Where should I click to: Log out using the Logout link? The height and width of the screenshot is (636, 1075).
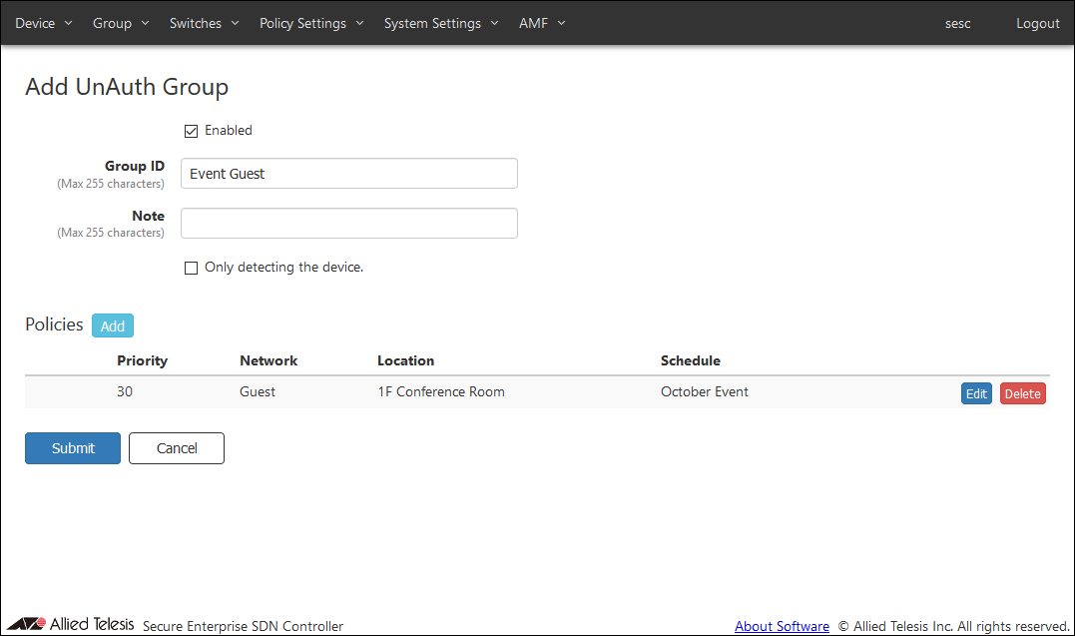click(x=1037, y=23)
